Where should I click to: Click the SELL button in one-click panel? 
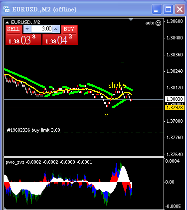click(x=14, y=29)
